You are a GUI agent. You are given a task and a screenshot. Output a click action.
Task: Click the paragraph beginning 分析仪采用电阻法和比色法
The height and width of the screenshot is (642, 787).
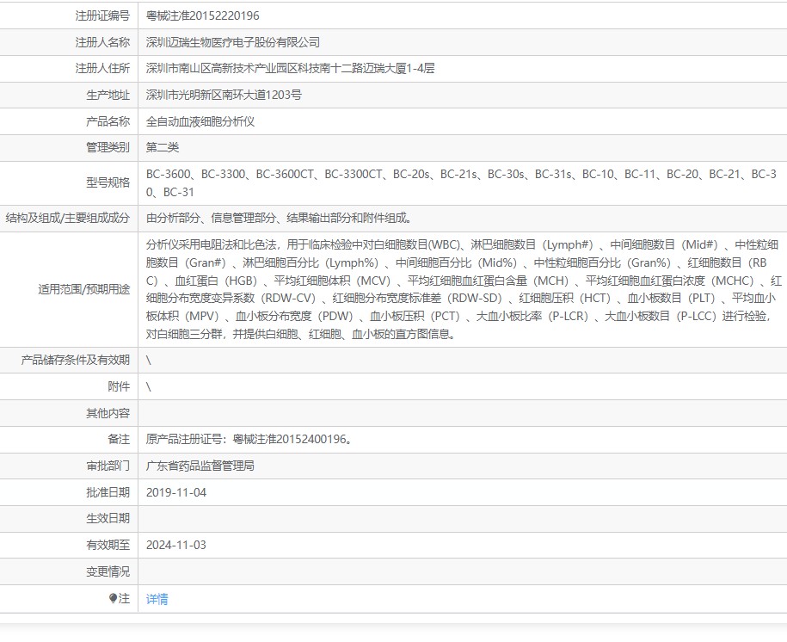point(464,289)
